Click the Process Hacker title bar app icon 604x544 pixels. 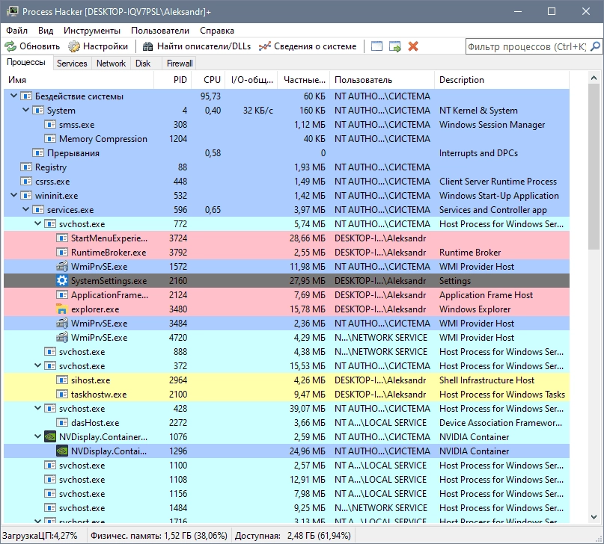tap(12, 11)
